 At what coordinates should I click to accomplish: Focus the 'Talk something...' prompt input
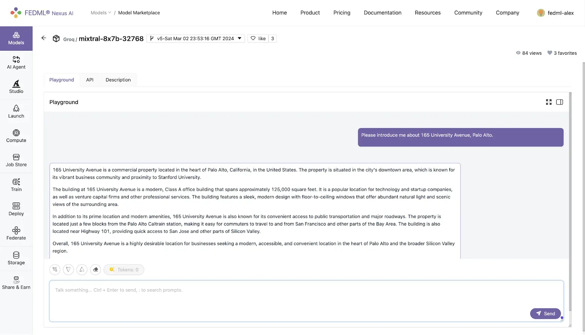point(306,301)
